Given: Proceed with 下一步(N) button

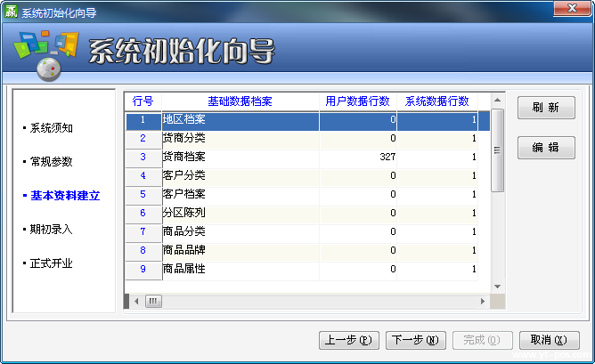Looking at the screenshot, I should [x=415, y=340].
